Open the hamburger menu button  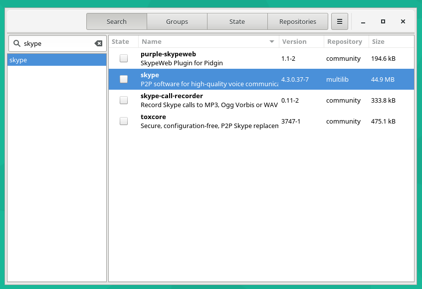pos(340,22)
